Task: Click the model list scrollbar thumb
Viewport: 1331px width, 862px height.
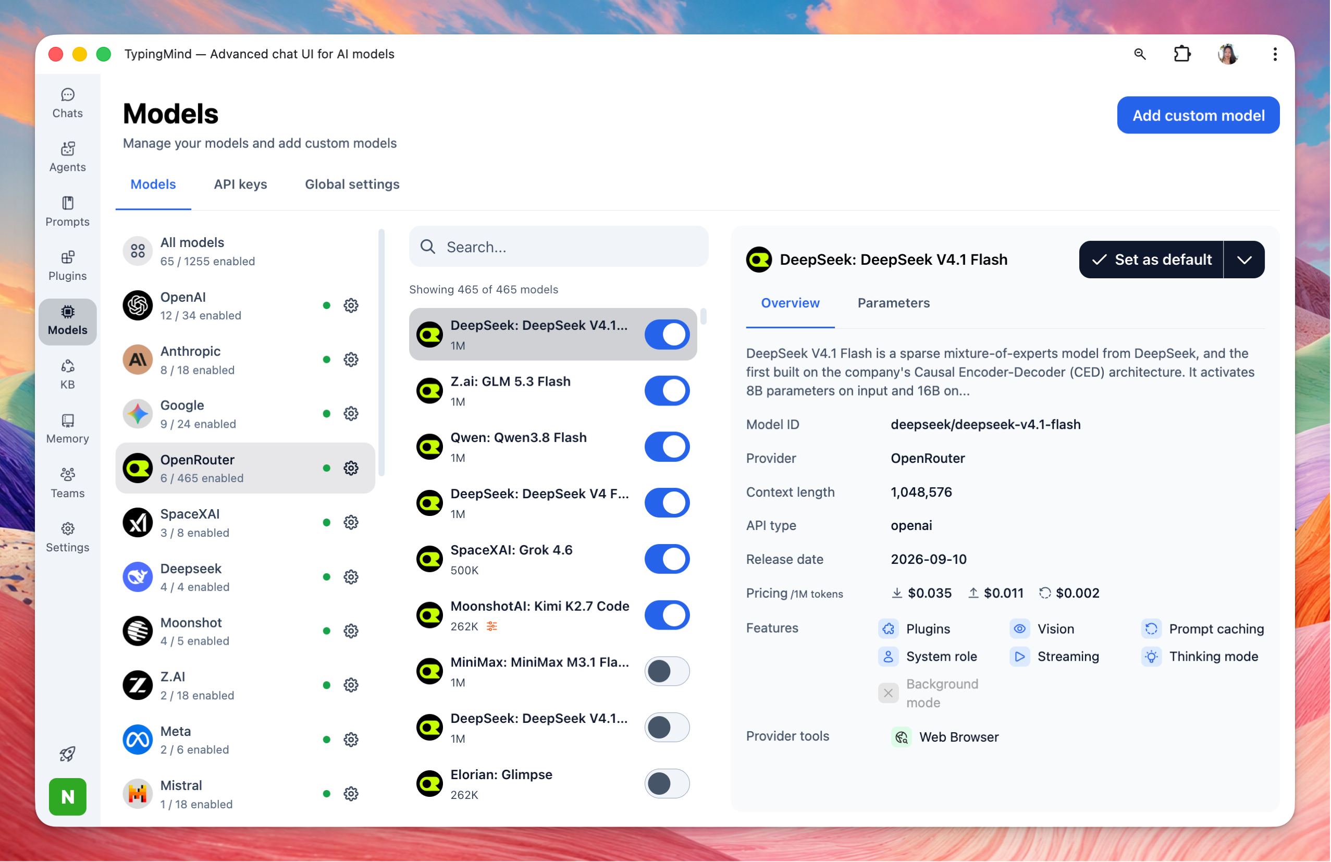Action: [x=704, y=317]
